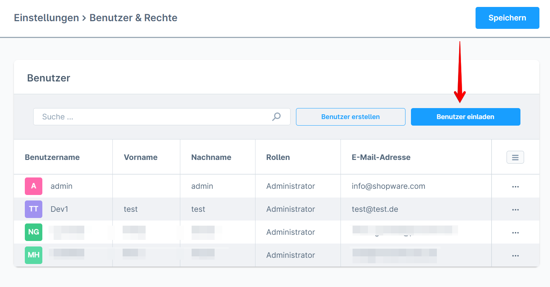
Task: Select username Dev1
Action: (59, 209)
